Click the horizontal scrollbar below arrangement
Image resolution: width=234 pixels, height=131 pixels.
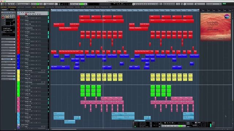point(64,129)
